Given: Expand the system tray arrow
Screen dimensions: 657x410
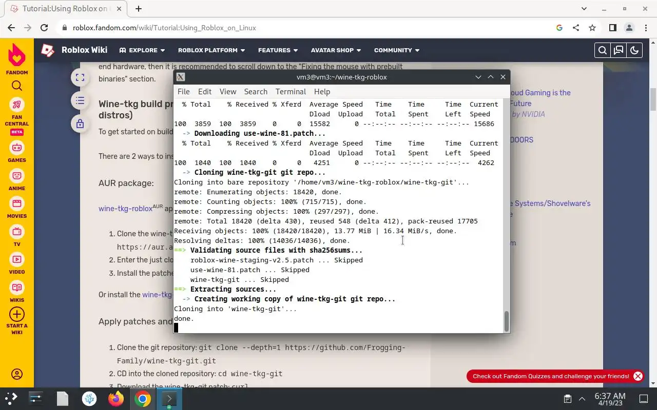Looking at the screenshot, I should (x=582, y=399).
